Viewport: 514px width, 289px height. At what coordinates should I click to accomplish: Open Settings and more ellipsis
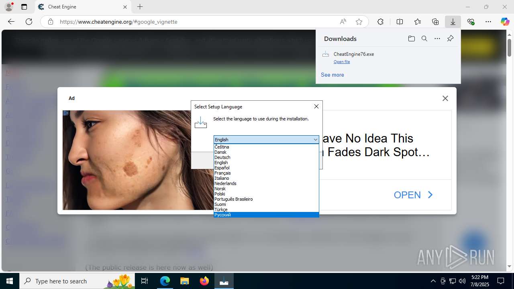(488, 22)
